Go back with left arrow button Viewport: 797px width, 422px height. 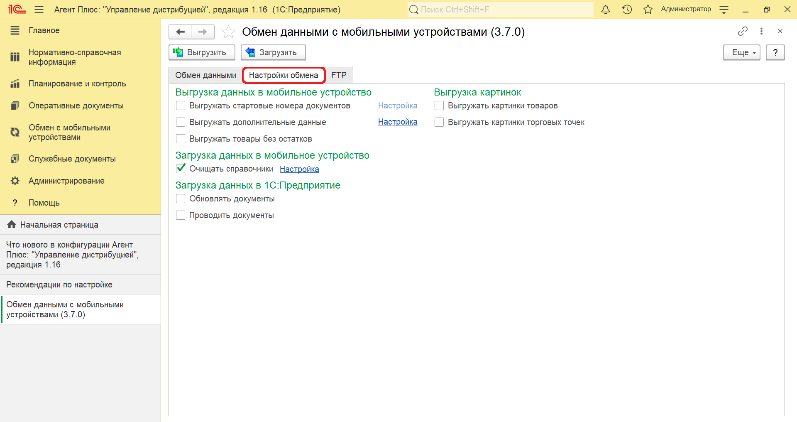181,32
